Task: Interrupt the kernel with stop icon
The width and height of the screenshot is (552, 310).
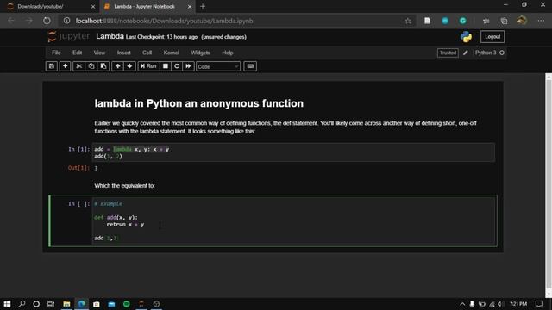Action: click(165, 66)
